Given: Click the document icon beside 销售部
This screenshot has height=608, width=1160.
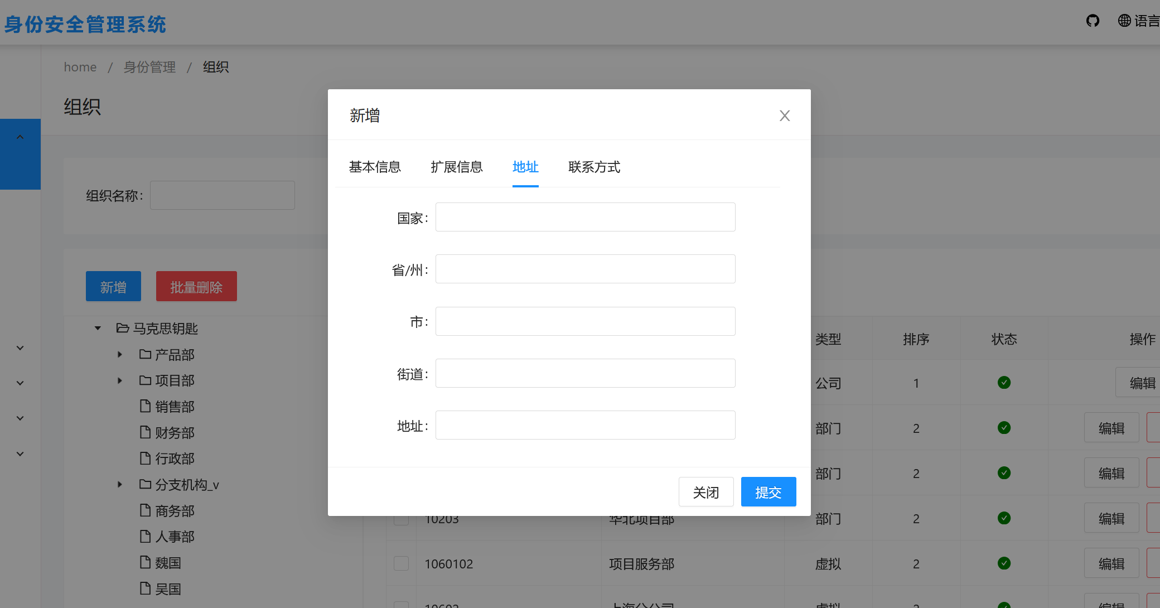Looking at the screenshot, I should click(146, 406).
